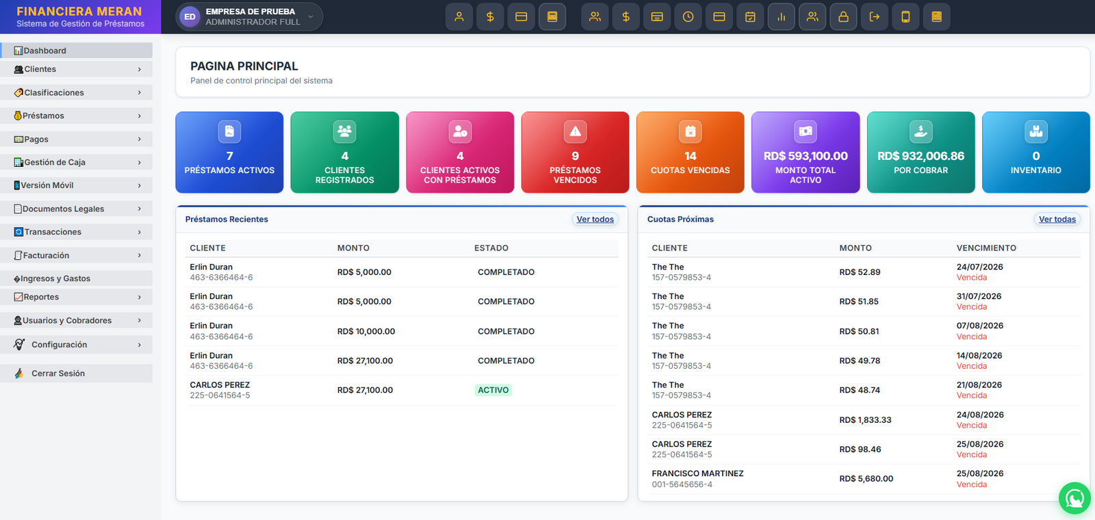Click the clock icon in top toolbar

[x=688, y=17]
